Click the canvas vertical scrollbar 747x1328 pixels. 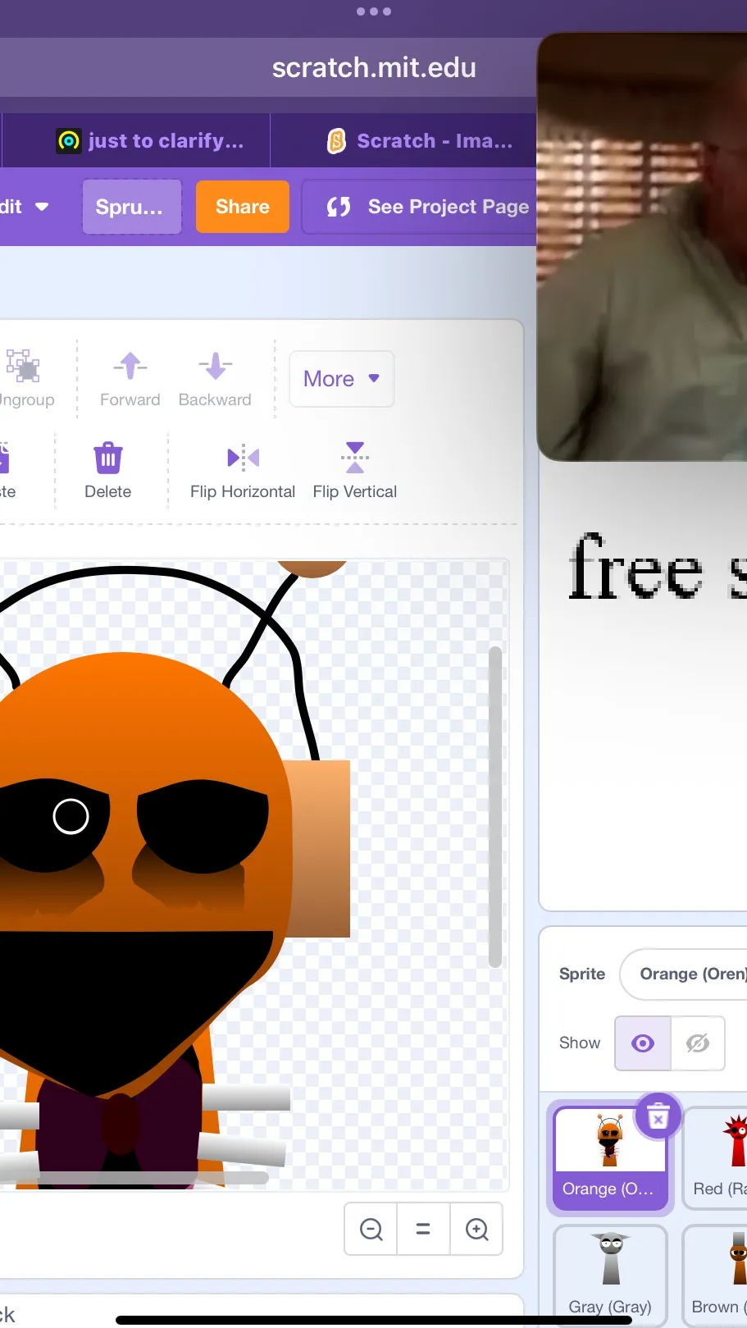[x=494, y=807]
